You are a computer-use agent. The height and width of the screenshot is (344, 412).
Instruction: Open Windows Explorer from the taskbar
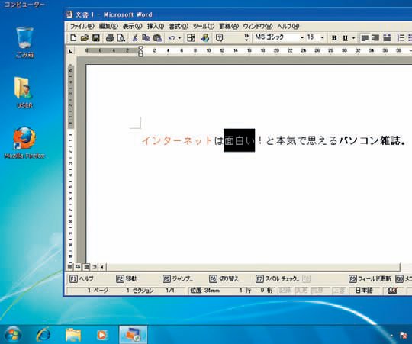pos(73,335)
